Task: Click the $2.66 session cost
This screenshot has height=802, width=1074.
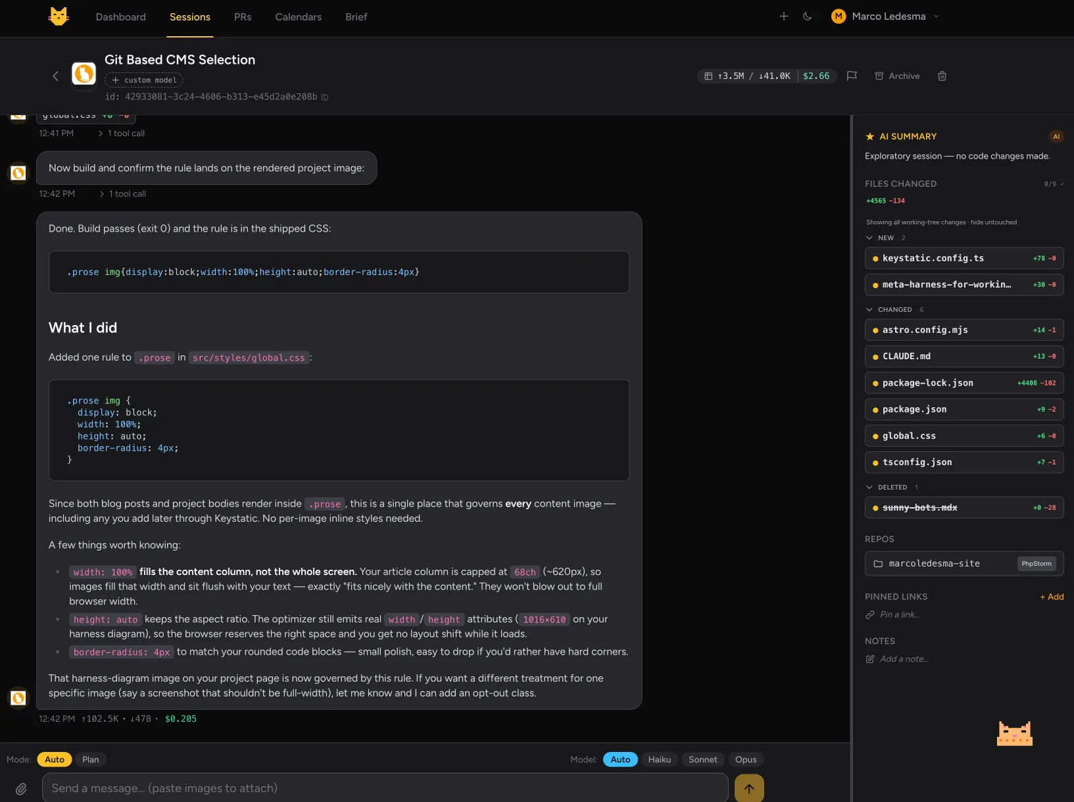Action: (x=816, y=76)
